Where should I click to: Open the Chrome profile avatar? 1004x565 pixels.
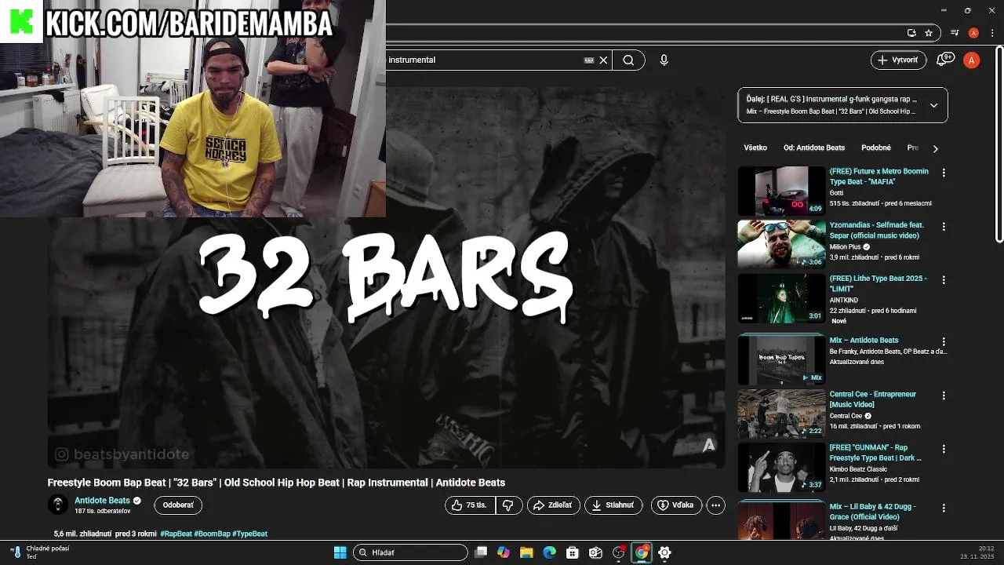tap(973, 33)
